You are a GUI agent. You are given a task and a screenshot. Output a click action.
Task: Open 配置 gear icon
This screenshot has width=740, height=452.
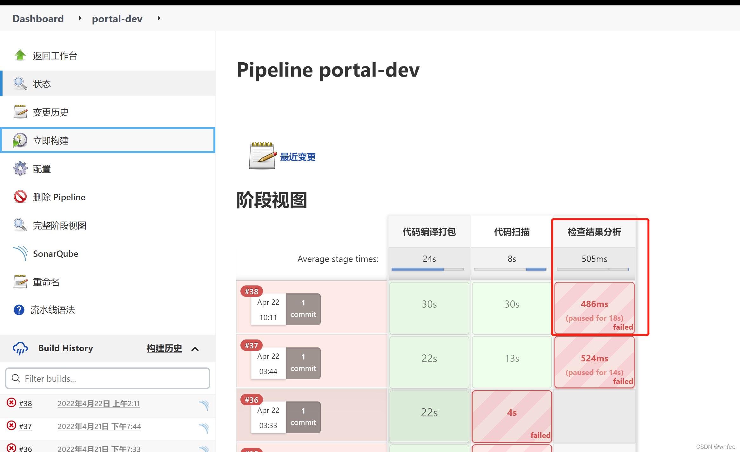click(20, 168)
